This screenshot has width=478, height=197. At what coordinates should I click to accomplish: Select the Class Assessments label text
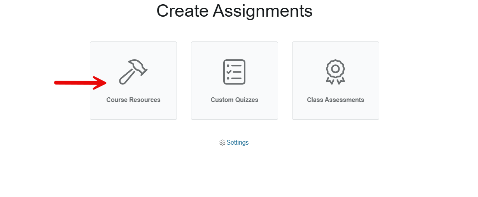[x=336, y=100]
